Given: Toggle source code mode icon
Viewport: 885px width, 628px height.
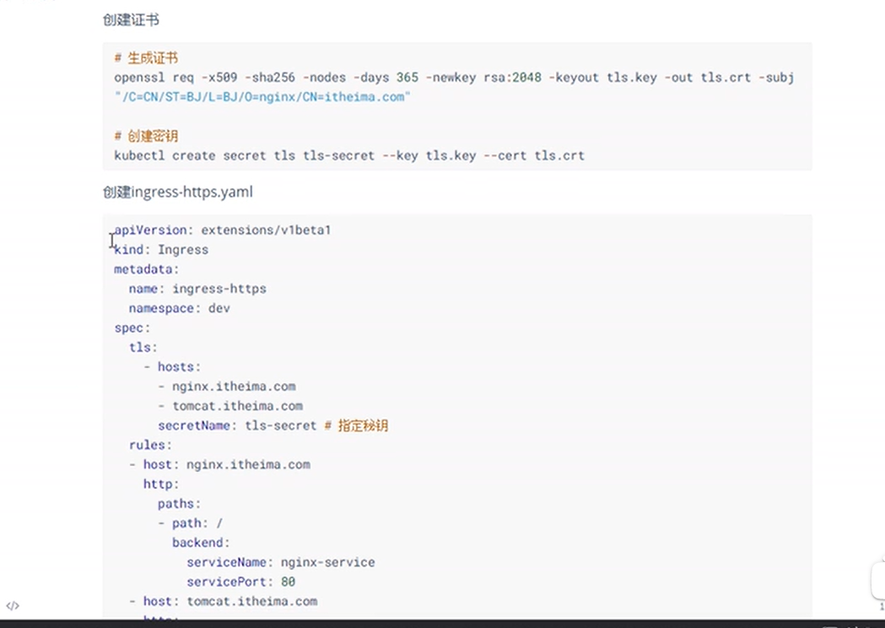Looking at the screenshot, I should pyautogui.click(x=13, y=606).
